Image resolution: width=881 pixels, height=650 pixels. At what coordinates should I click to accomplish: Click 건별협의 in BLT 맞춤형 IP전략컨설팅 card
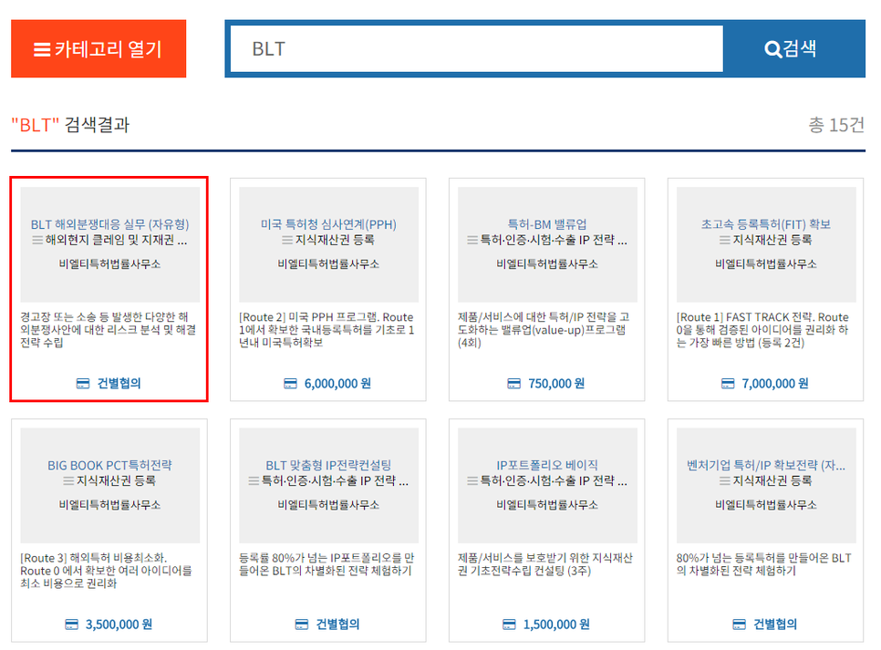(337, 624)
